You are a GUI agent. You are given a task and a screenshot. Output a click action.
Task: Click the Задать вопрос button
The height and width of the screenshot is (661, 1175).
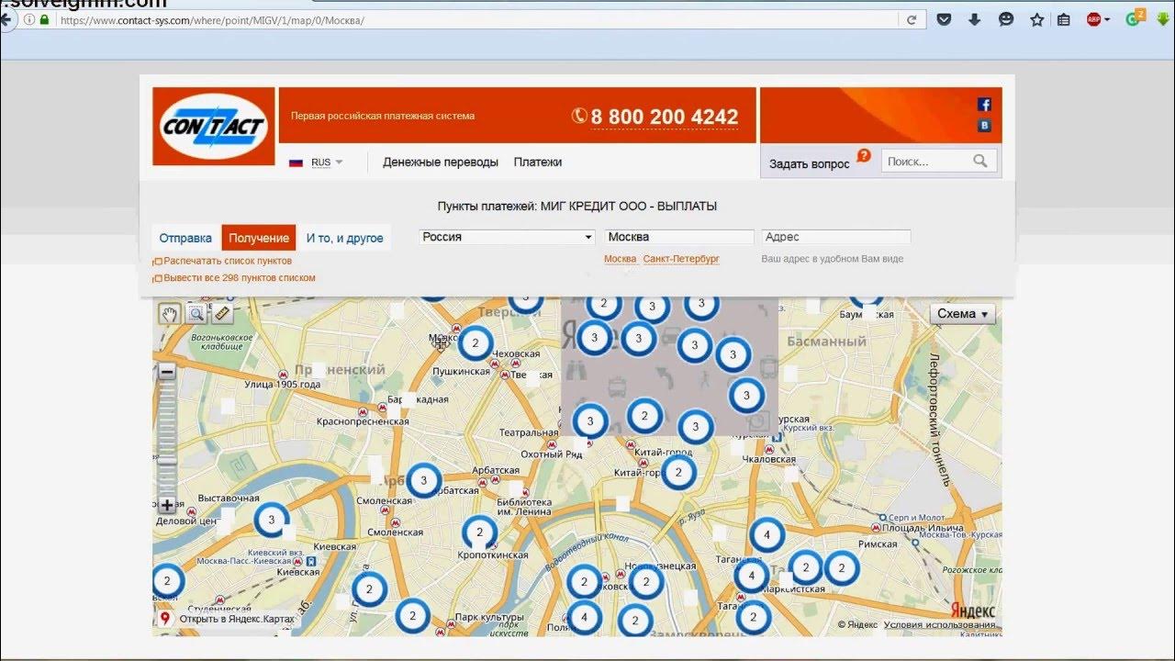point(810,163)
